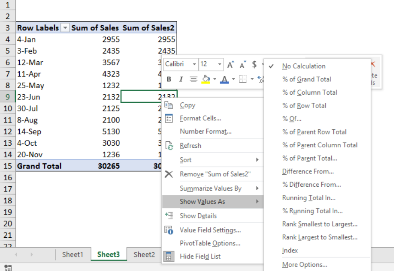Select the 14-Sep row label
396x275 pixels.
(43, 132)
